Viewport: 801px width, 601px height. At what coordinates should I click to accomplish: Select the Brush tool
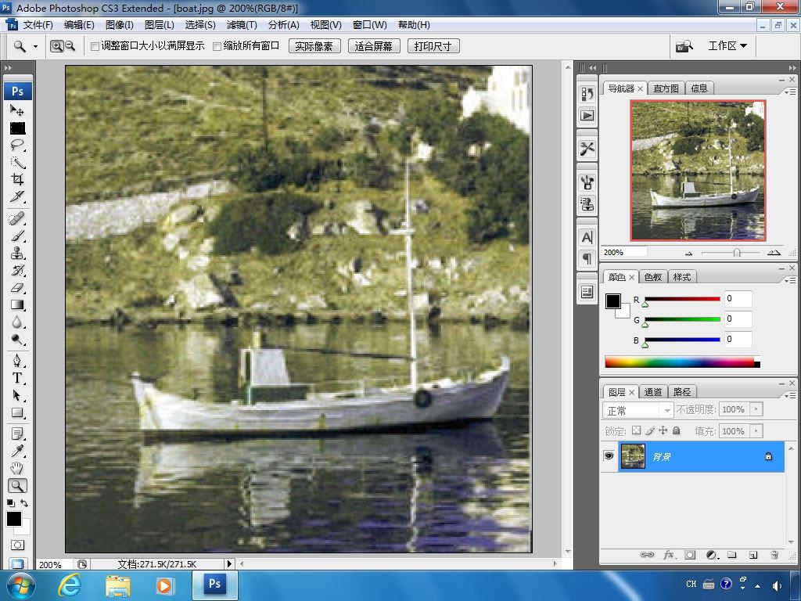pos(17,236)
